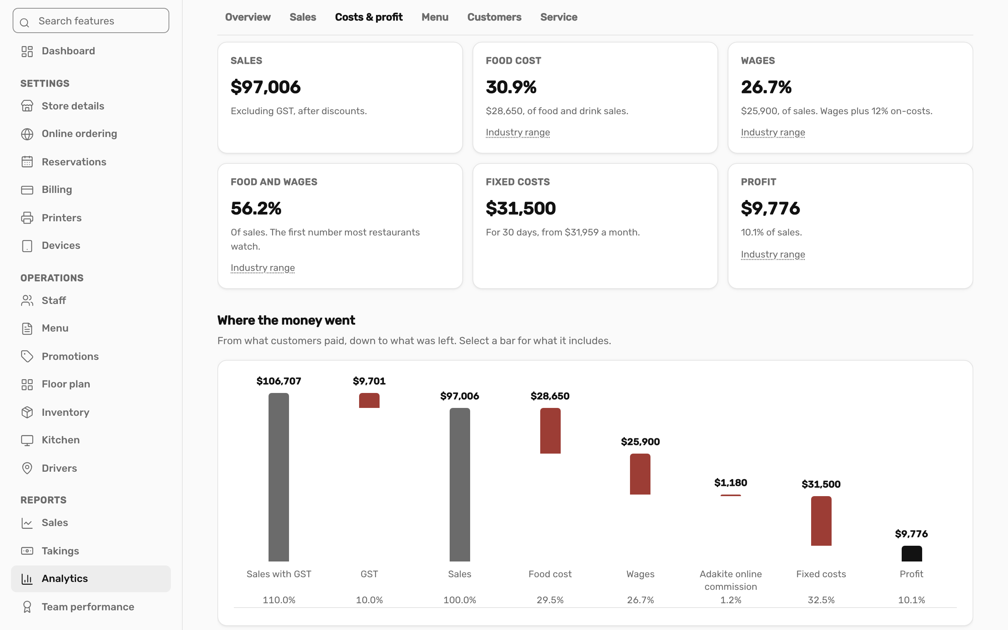Open Online ordering settings
Image resolution: width=1008 pixels, height=630 pixels.
91,134
